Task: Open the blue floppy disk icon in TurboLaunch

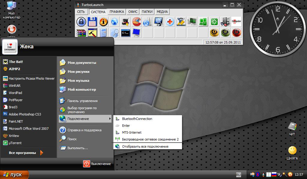Action: [x=92, y=21]
